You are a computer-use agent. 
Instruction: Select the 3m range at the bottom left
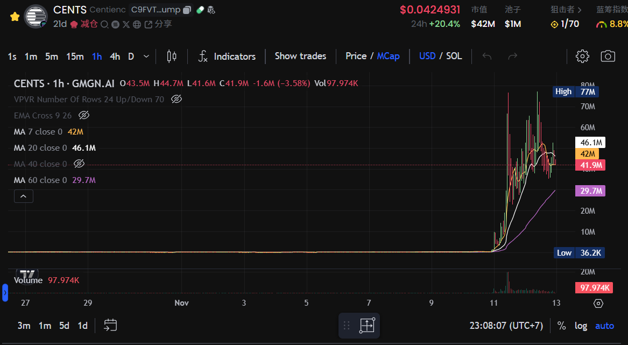pos(24,326)
